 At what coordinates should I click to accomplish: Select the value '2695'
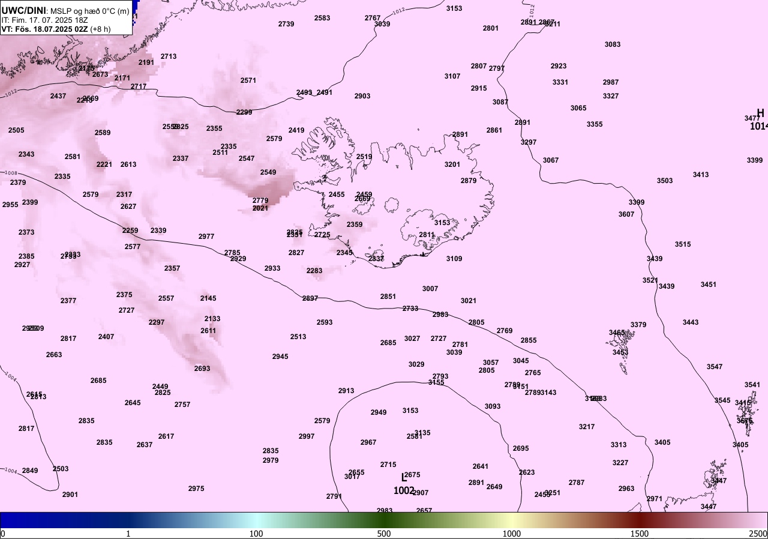(x=521, y=448)
